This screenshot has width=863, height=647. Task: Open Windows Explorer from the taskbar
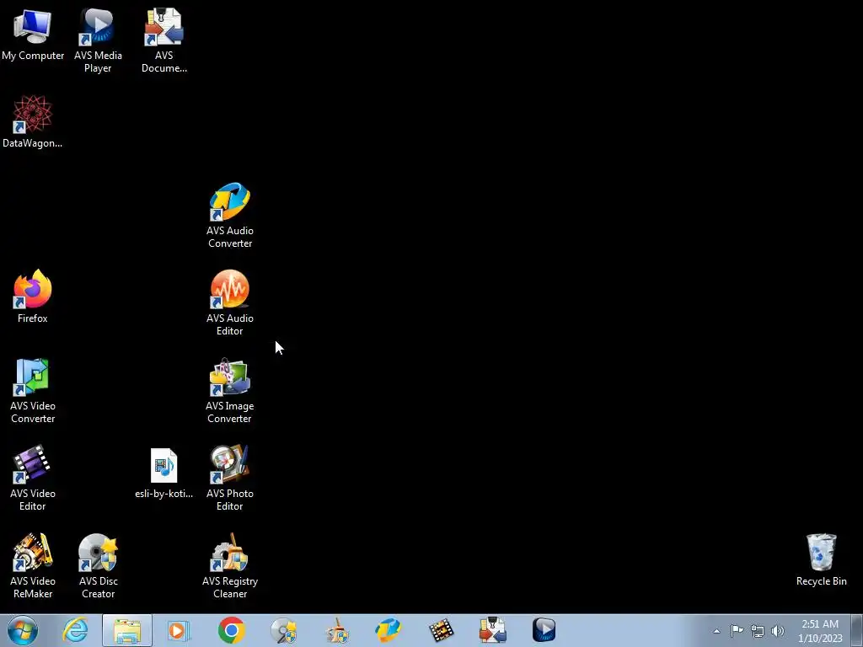pos(127,630)
